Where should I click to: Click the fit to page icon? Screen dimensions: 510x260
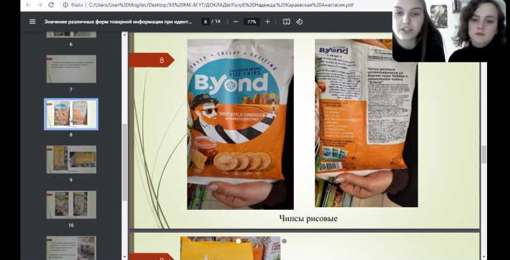[286, 22]
